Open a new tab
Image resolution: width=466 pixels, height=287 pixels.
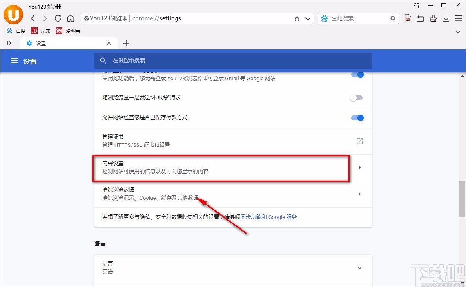pos(126,43)
